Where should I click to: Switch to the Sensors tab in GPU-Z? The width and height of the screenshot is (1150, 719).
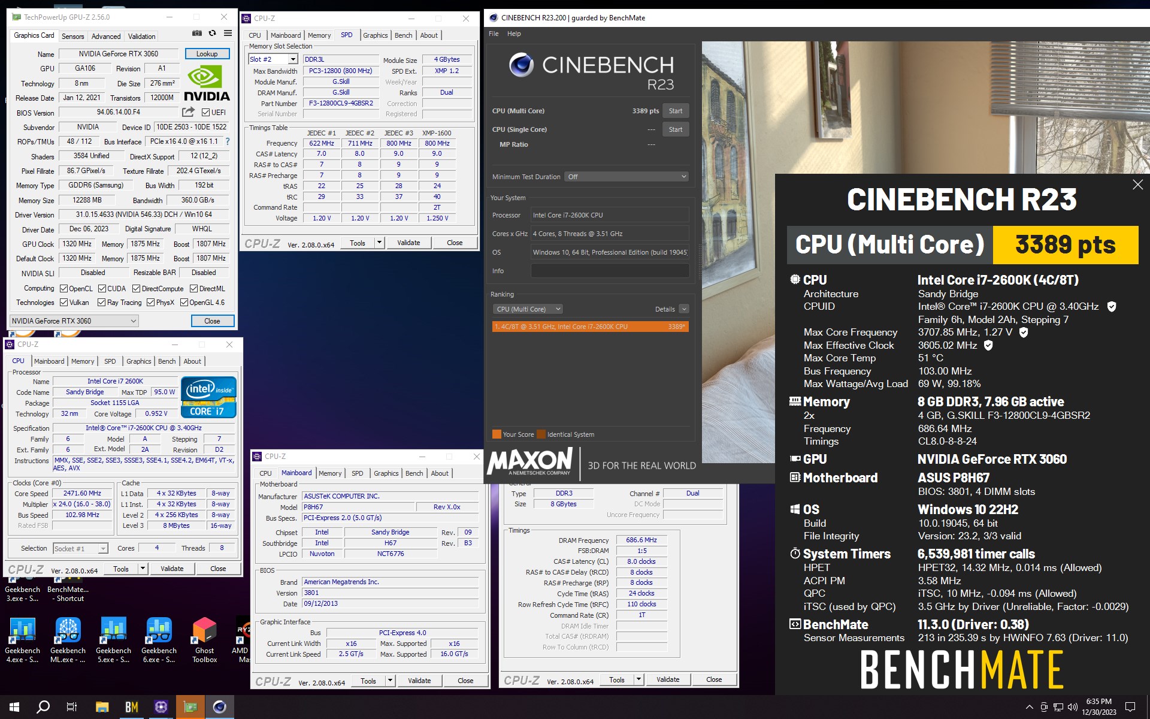coord(73,37)
